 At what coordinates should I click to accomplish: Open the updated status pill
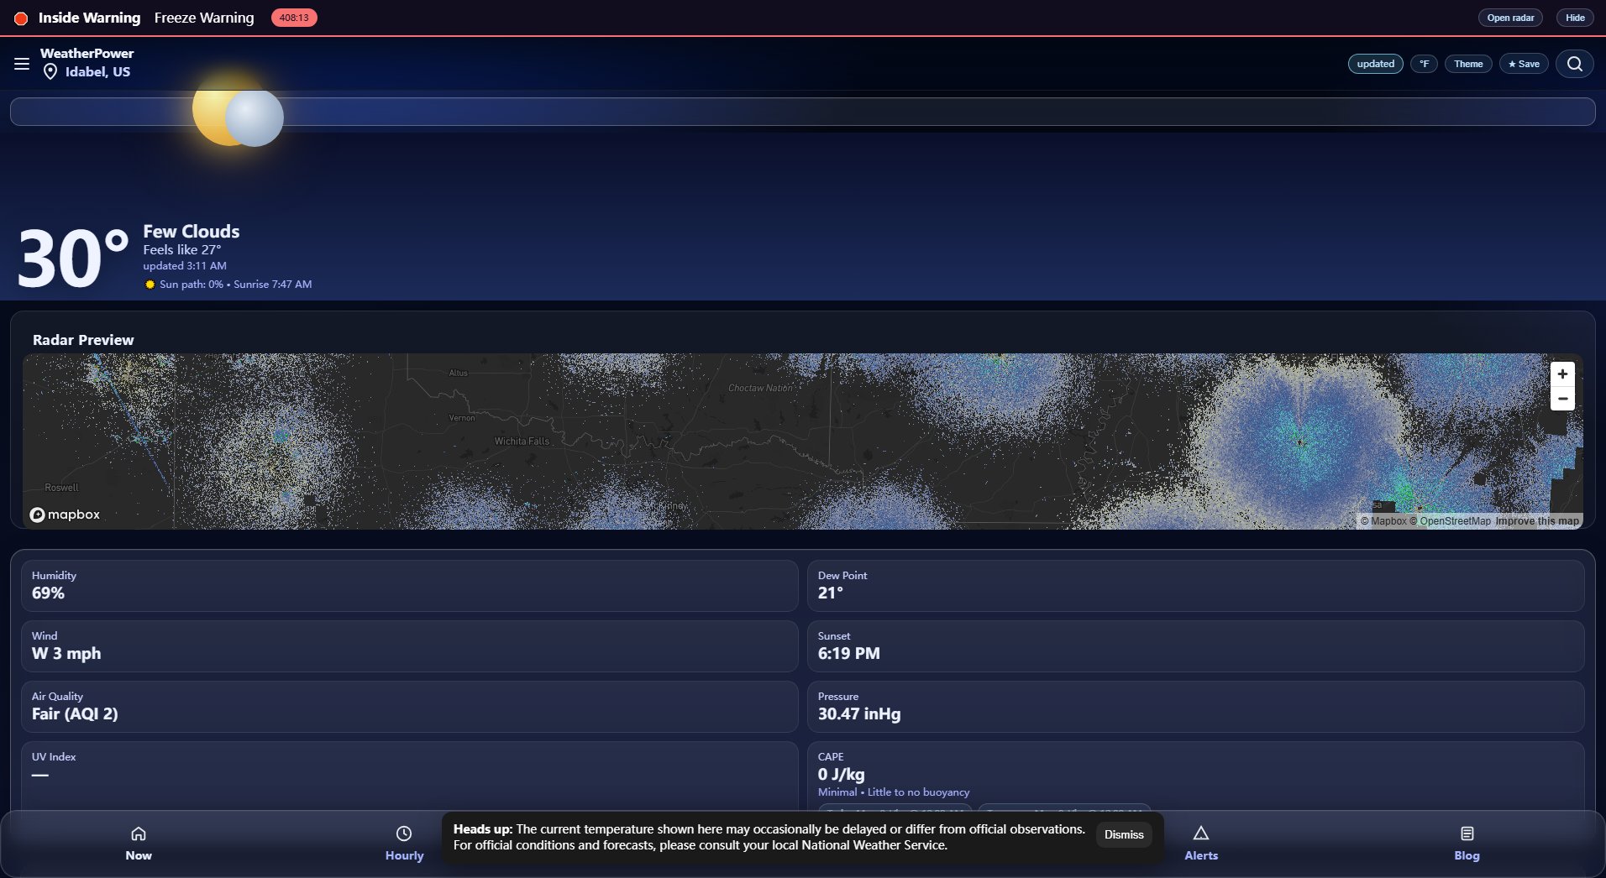coord(1374,63)
